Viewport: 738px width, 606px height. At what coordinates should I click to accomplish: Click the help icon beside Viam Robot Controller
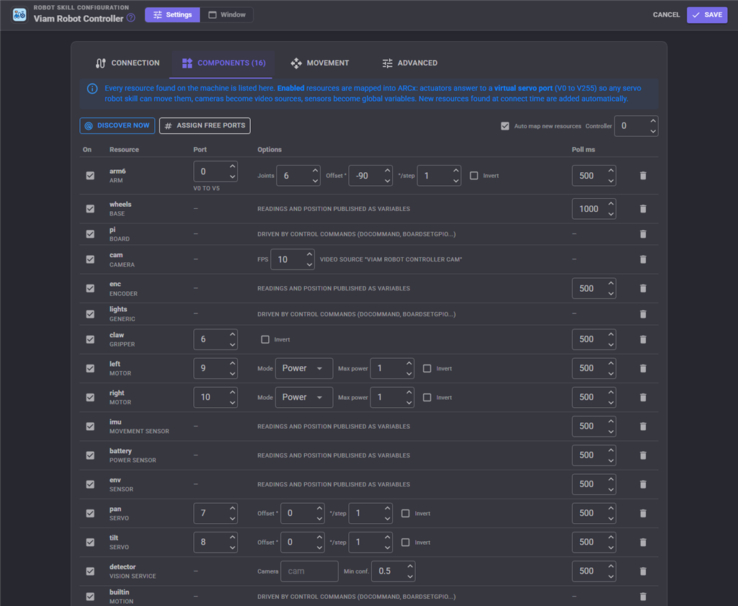(x=131, y=18)
